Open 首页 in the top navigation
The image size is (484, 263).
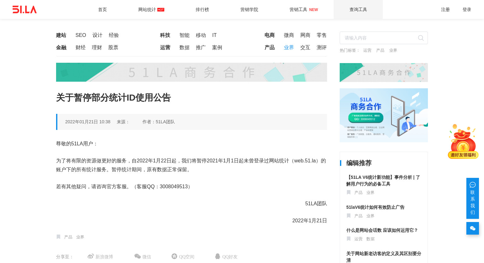102,9
